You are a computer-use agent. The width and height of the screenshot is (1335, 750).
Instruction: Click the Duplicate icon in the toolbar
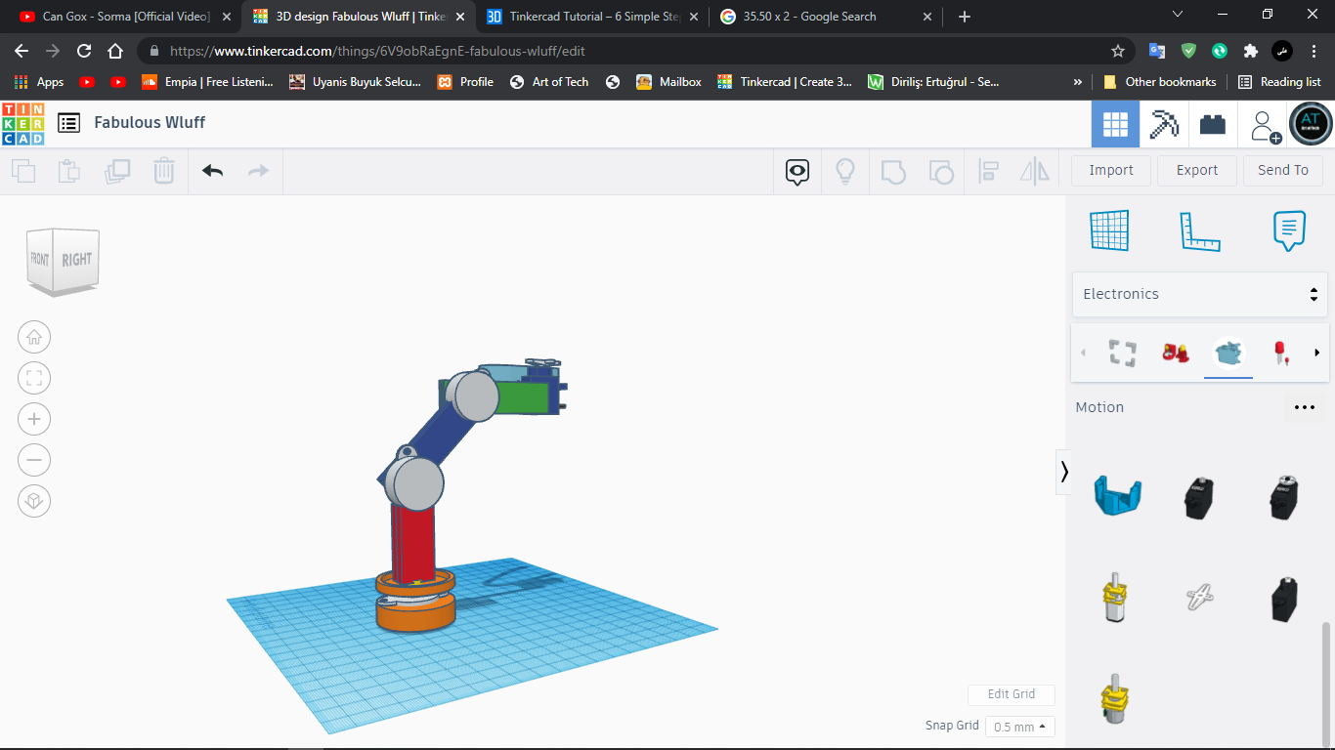[x=117, y=170]
